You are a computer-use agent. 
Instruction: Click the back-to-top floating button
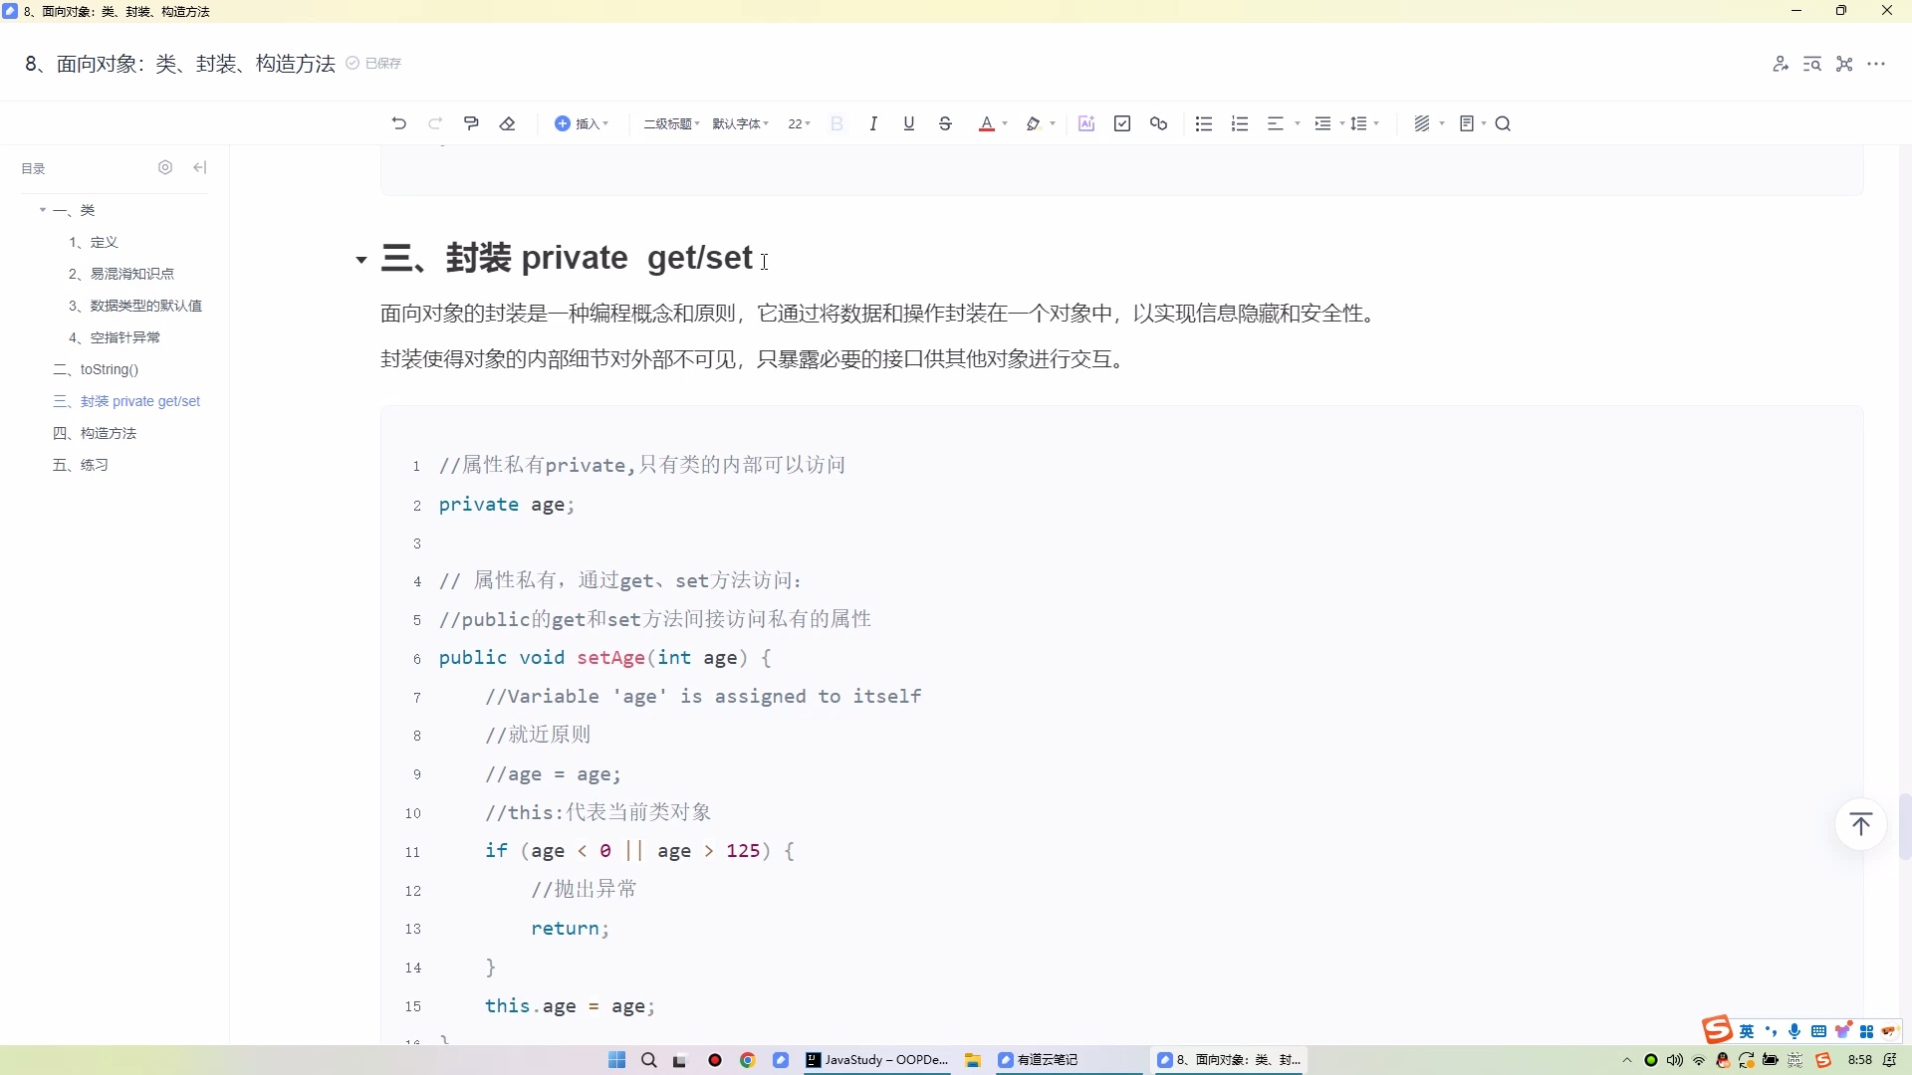[1861, 824]
